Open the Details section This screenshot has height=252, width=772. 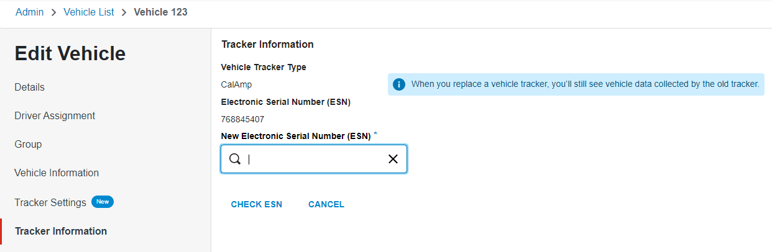pyautogui.click(x=30, y=87)
